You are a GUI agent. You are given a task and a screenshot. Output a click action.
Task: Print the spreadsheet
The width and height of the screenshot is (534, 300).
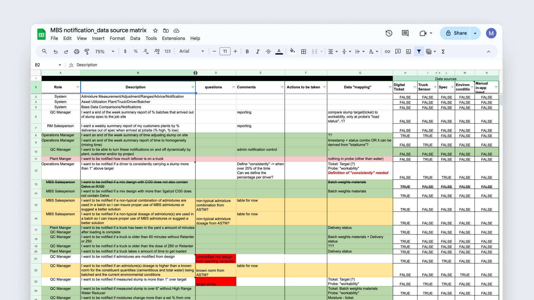click(76, 51)
